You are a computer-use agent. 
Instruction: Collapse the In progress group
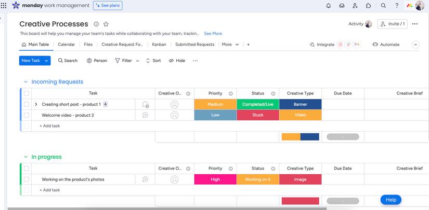coord(25,157)
